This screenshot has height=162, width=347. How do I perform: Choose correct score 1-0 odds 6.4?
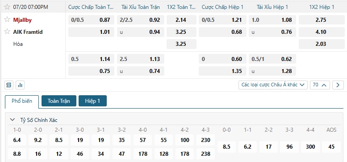(x=17, y=140)
